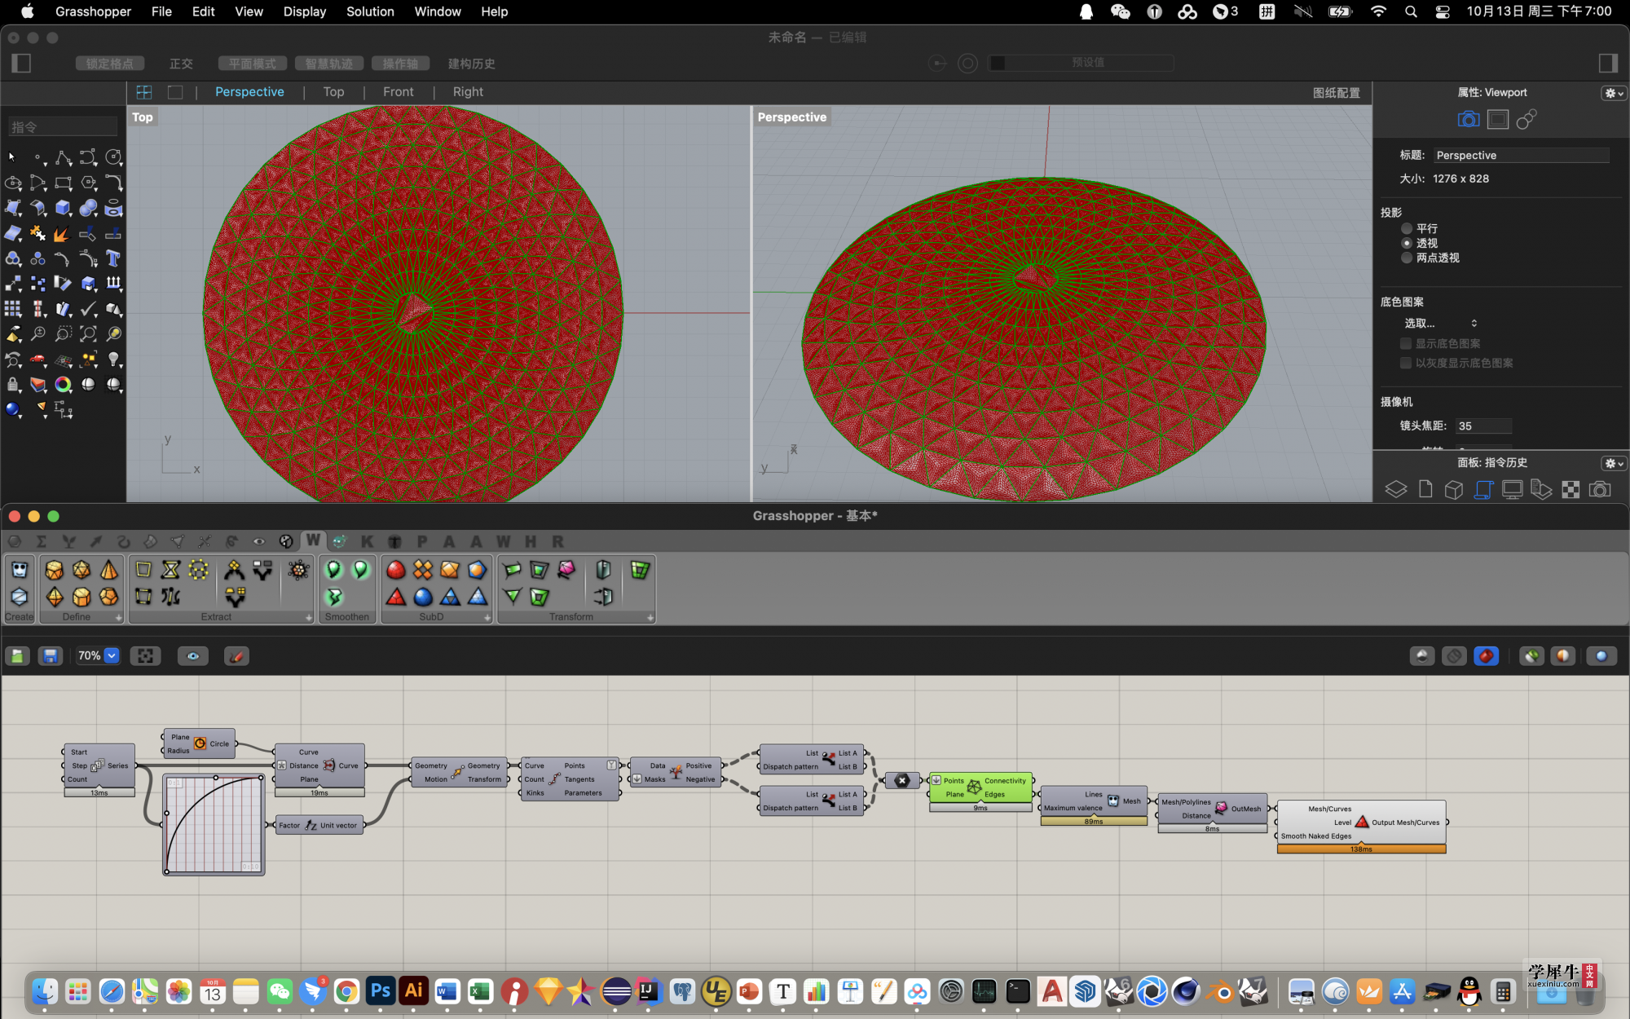This screenshot has width=1630, height=1019.
Task: Click the display monitor panel icon
Action: (x=1512, y=489)
